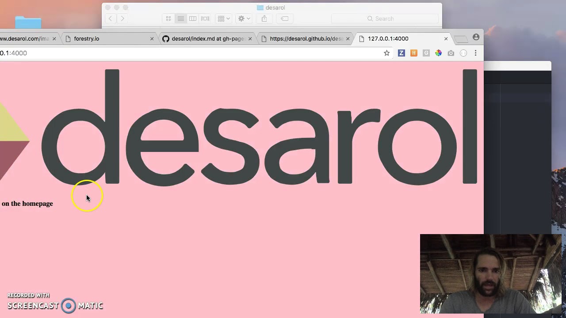Switch to the desarol.github.io tab
Viewport: 566px width, 318px height.
coord(306,39)
